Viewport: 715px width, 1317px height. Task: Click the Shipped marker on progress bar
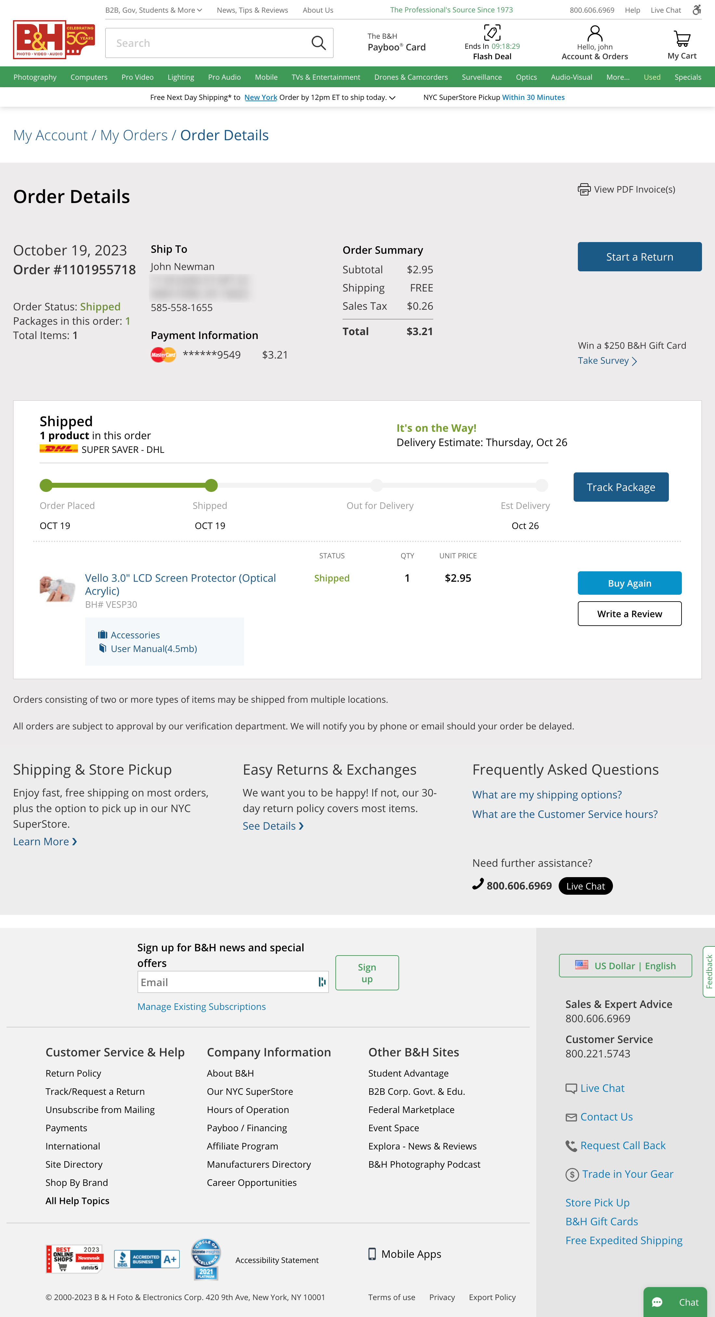[212, 485]
